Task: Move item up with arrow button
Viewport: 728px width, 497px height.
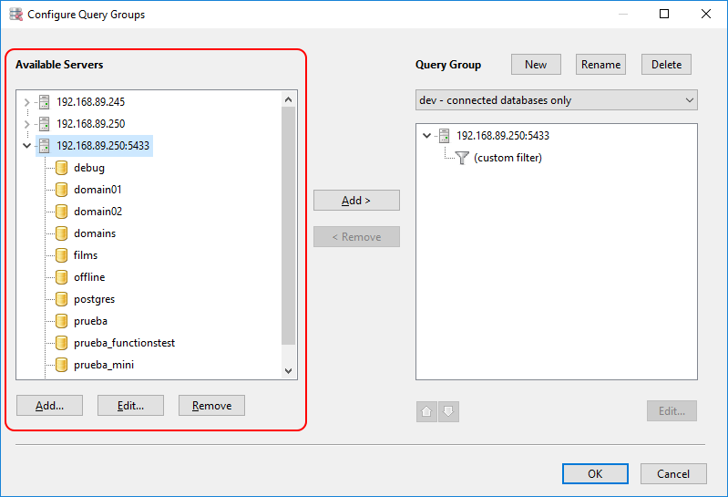Action: [x=426, y=411]
